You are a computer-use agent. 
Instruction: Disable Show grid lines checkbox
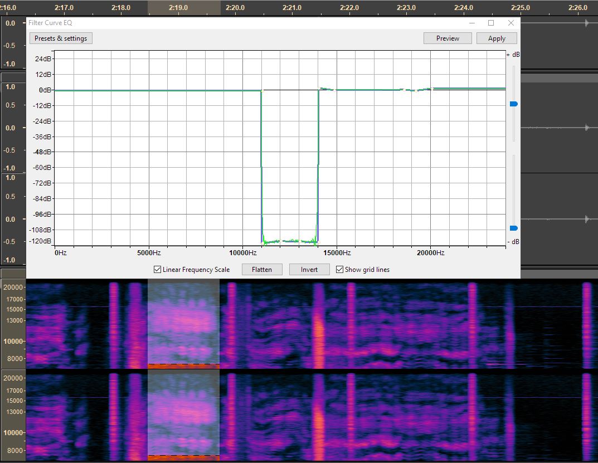point(340,270)
